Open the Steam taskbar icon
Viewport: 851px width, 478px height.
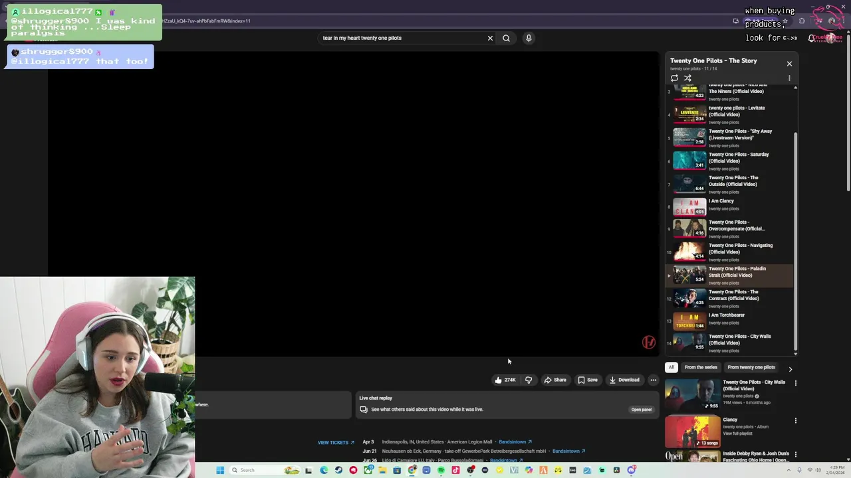338,470
